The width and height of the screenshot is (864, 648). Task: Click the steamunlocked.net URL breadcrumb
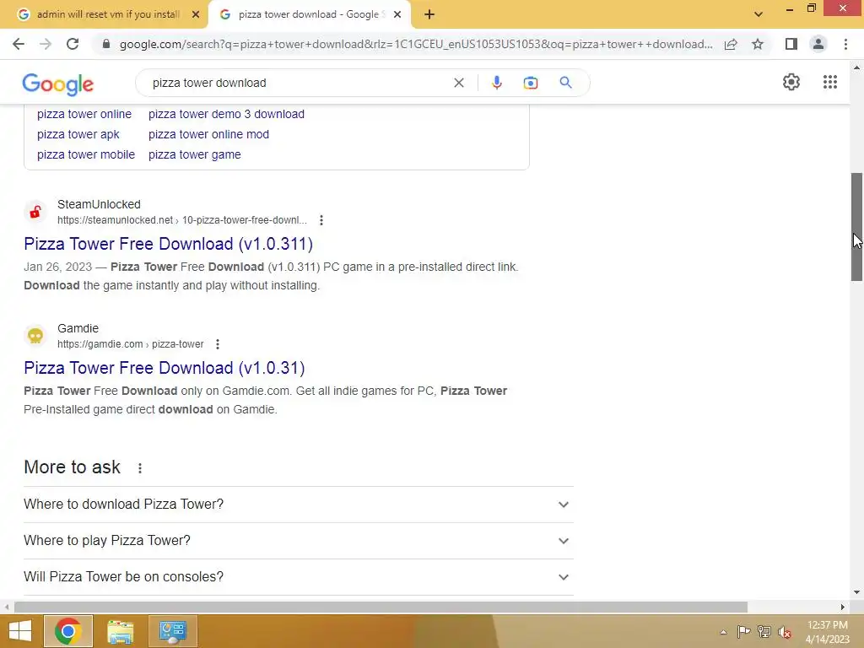[182, 220]
